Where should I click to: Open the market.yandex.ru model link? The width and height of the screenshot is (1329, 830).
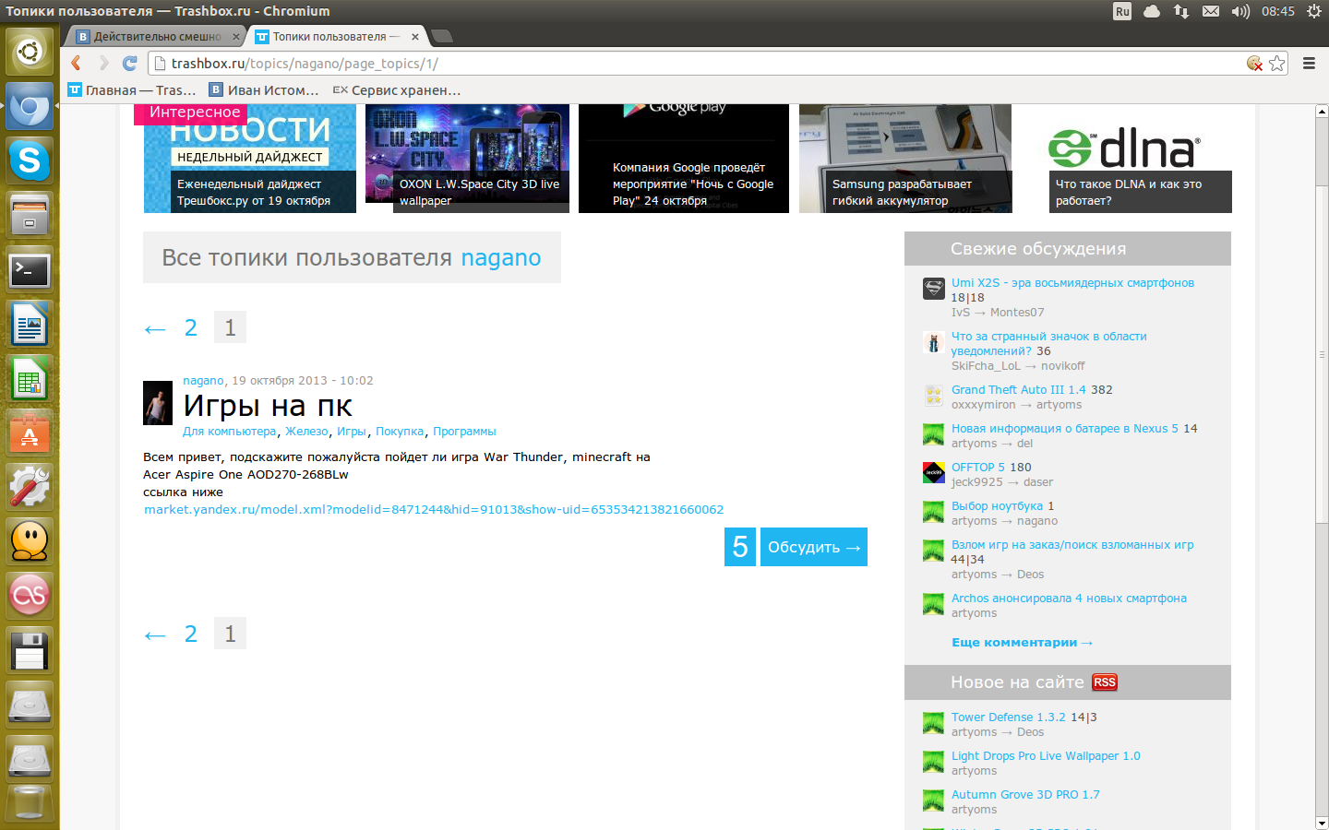click(434, 510)
